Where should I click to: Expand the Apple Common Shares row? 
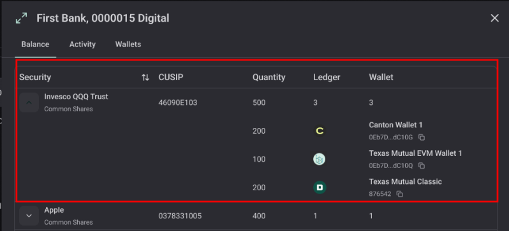tap(29, 216)
